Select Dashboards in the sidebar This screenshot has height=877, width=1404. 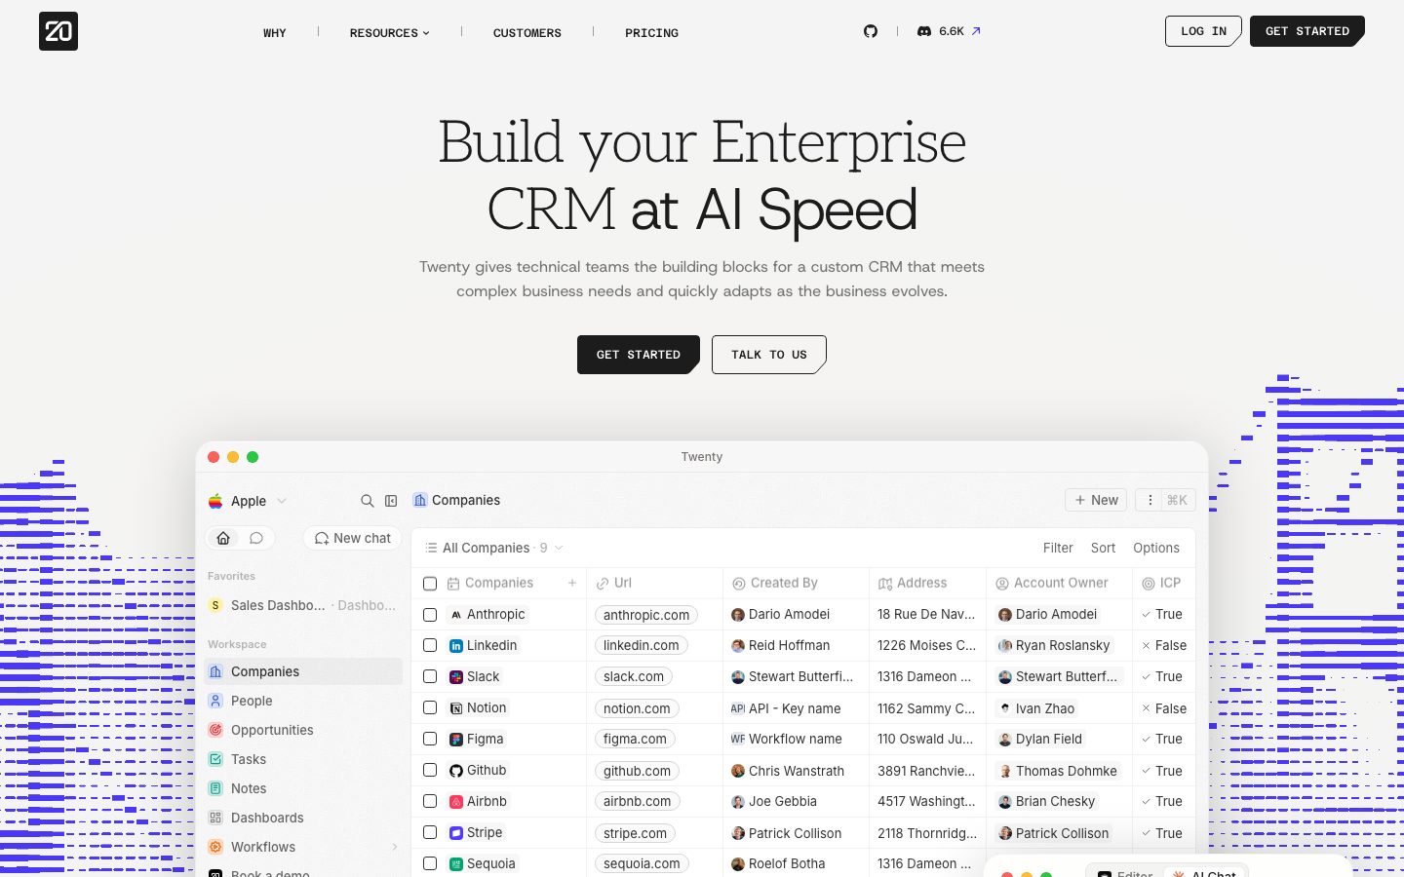pos(304,818)
